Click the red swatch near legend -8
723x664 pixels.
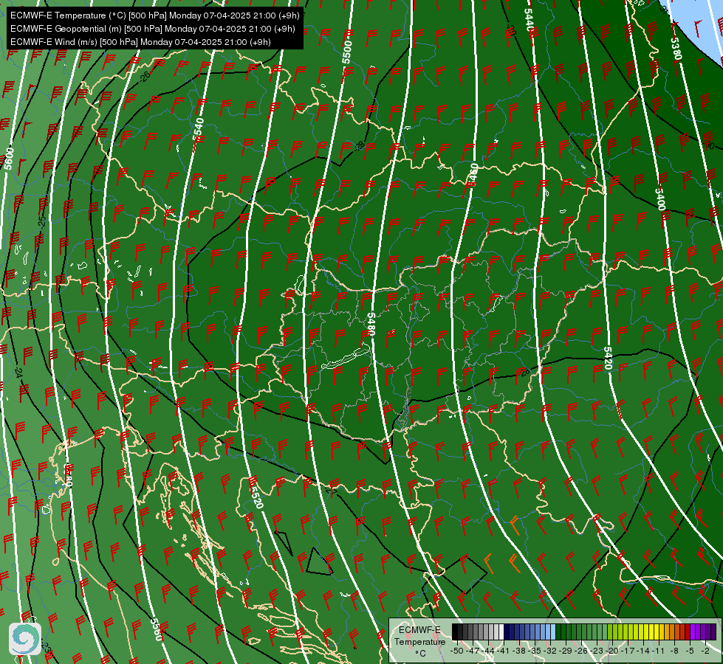pyautogui.click(x=688, y=632)
